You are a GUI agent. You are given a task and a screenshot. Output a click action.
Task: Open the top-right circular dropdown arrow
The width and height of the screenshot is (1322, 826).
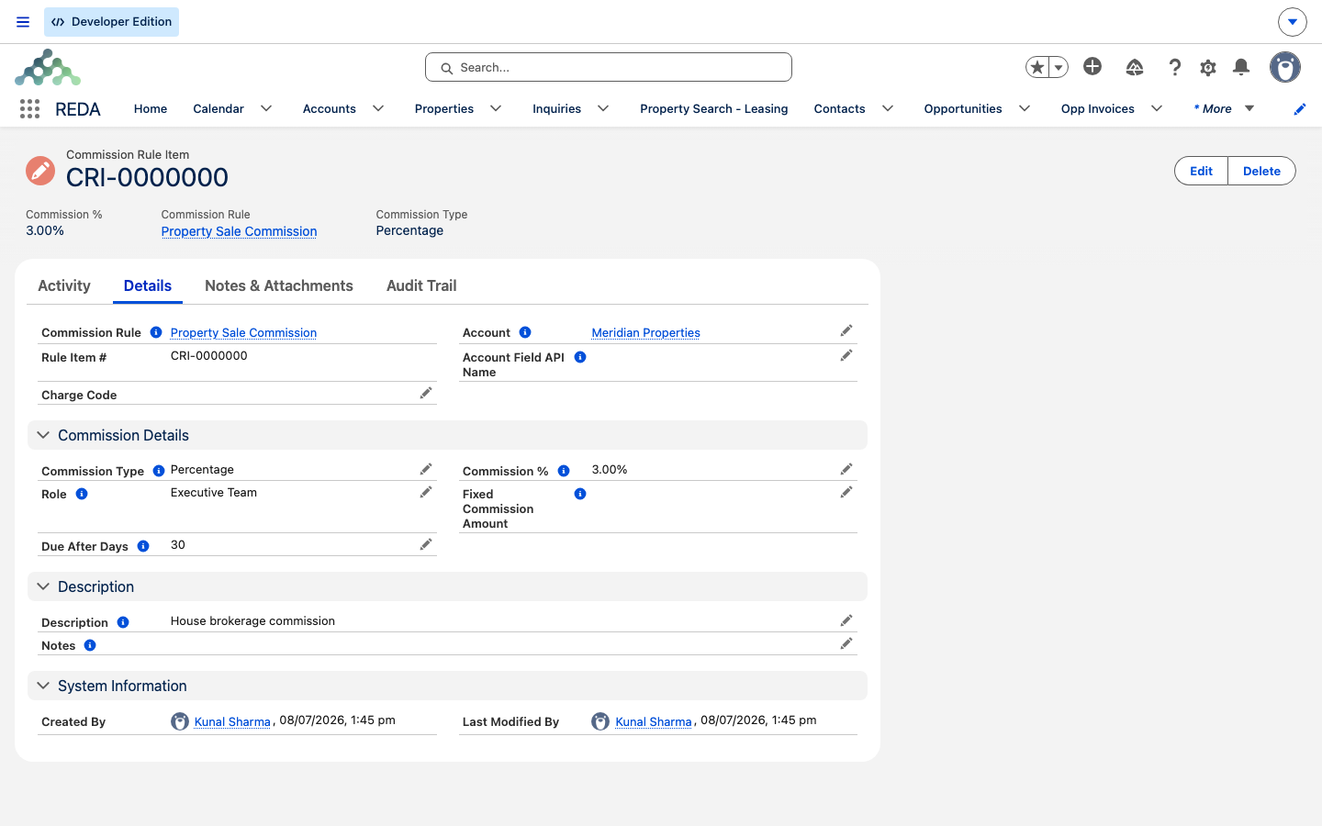click(1293, 22)
